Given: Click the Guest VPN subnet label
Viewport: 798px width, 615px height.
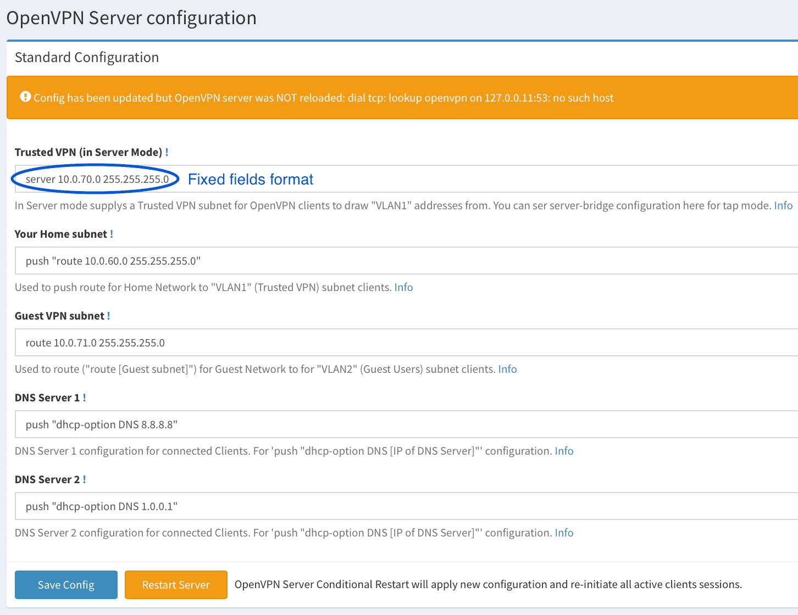Looking at the screenshot, I should click(59, 316).
